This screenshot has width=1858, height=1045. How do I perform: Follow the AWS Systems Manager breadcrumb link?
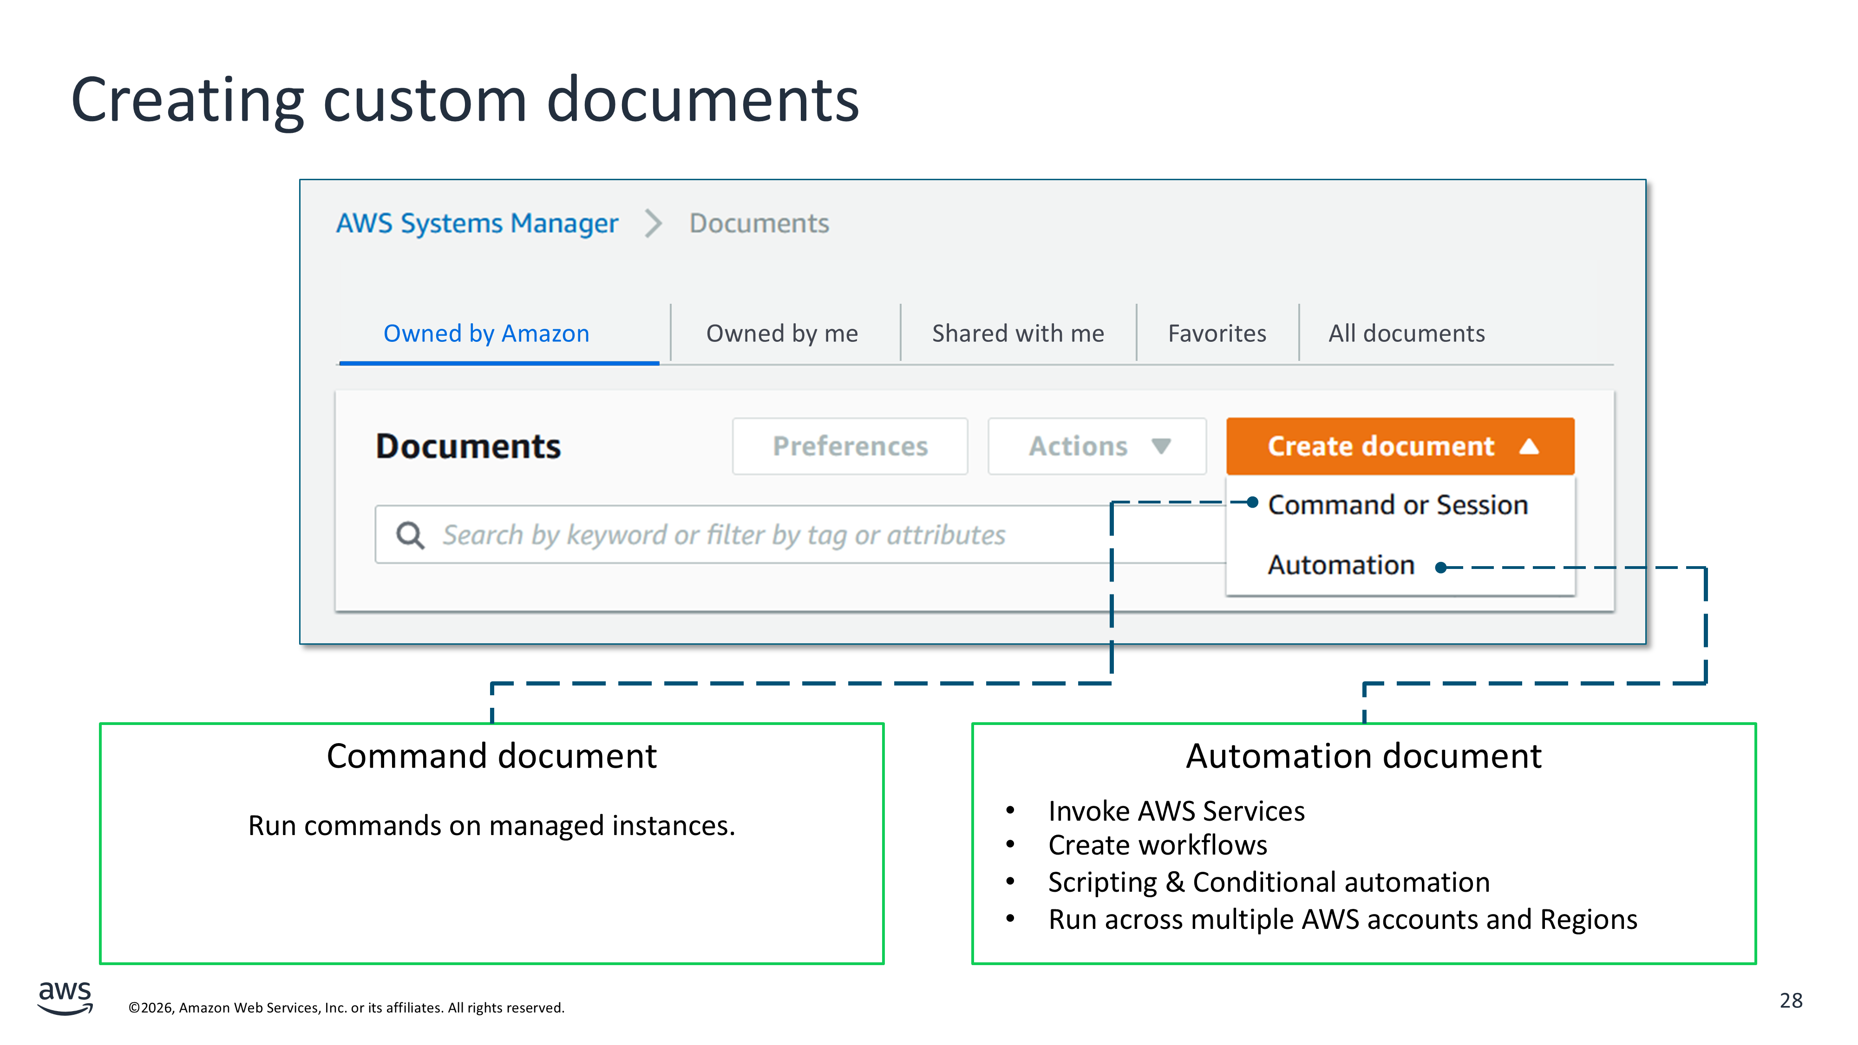(x=477, y=223)
